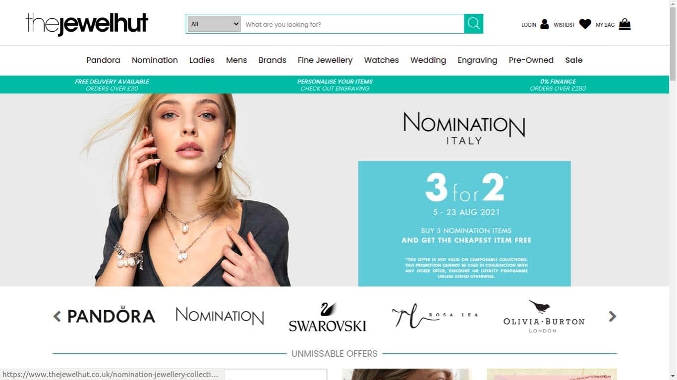This screenshot has height=380, width=677.
Task: Click the Personalise Your Items engraving link
Action: [335, 85]
